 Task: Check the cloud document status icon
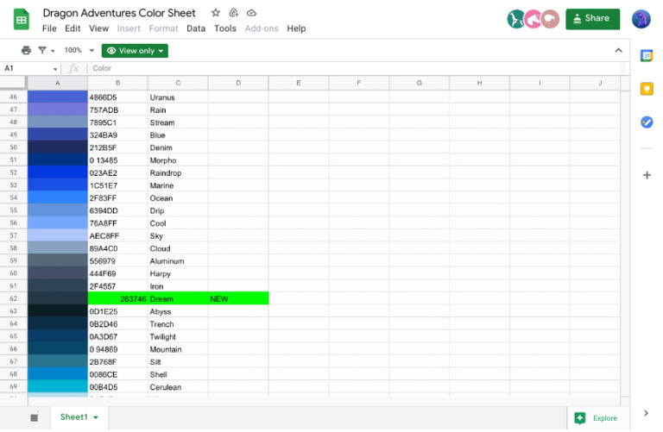pyautogui.click(x=251, y=13)
